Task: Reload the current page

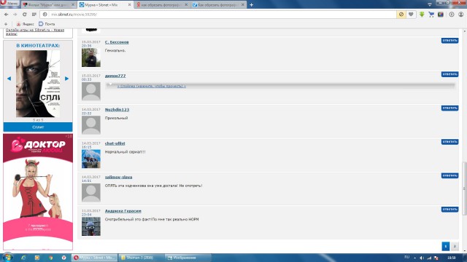Action: click(25, 15)
